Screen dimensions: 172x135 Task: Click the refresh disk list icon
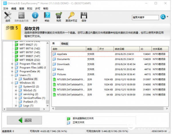[21, 15]
